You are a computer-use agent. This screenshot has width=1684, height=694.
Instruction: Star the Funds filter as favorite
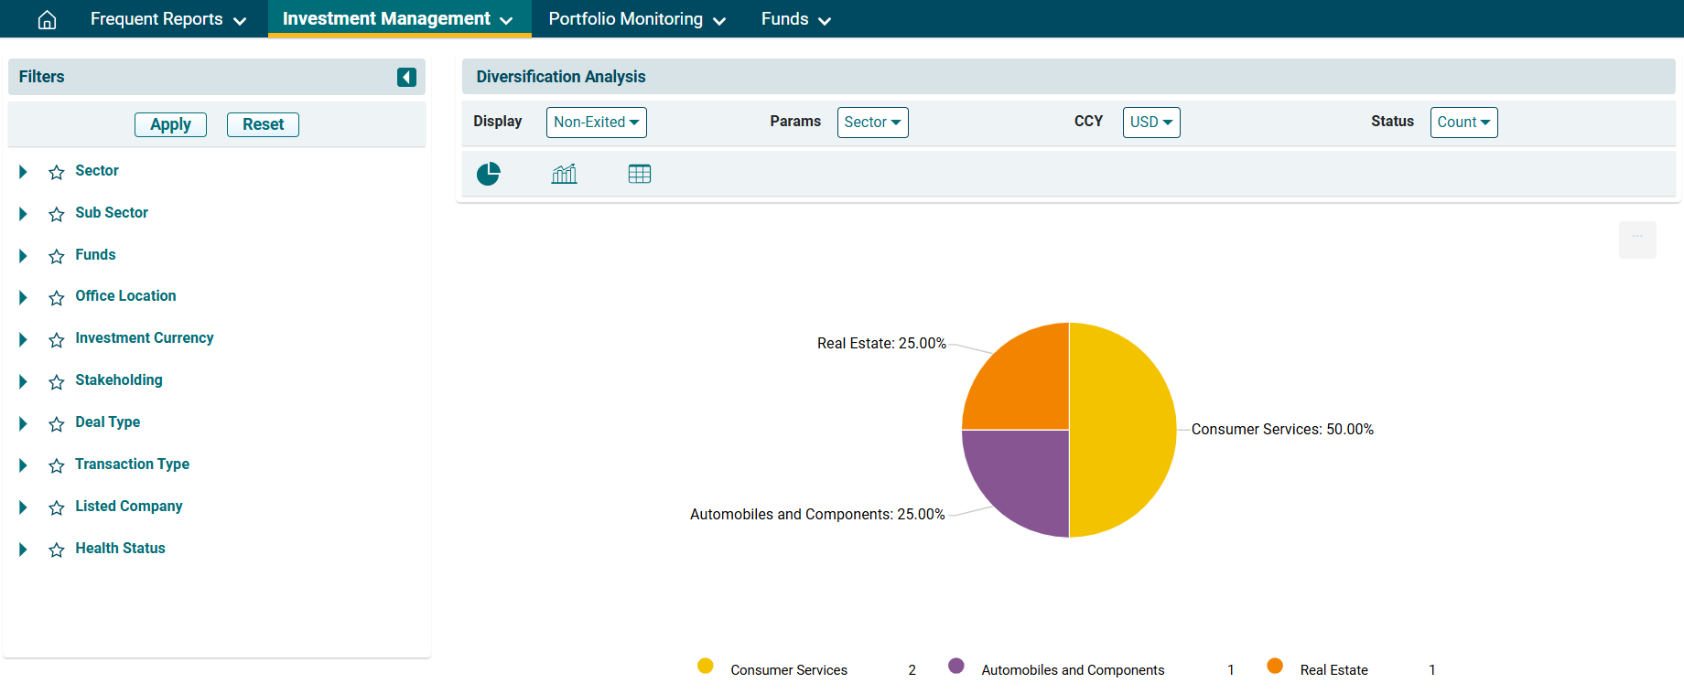(x=57, y=256)
